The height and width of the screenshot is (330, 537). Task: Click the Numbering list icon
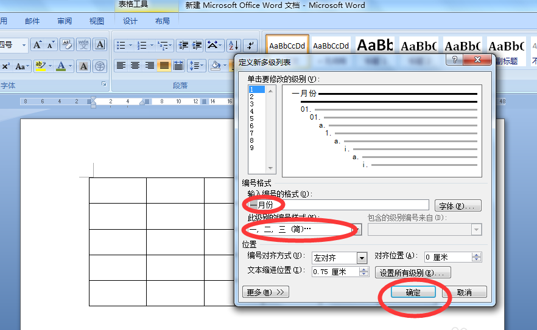click(x=142, y=45)
